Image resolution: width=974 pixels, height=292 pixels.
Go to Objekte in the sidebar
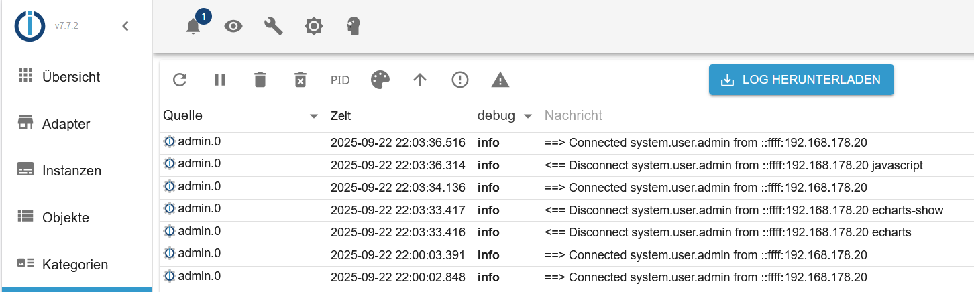65,218
